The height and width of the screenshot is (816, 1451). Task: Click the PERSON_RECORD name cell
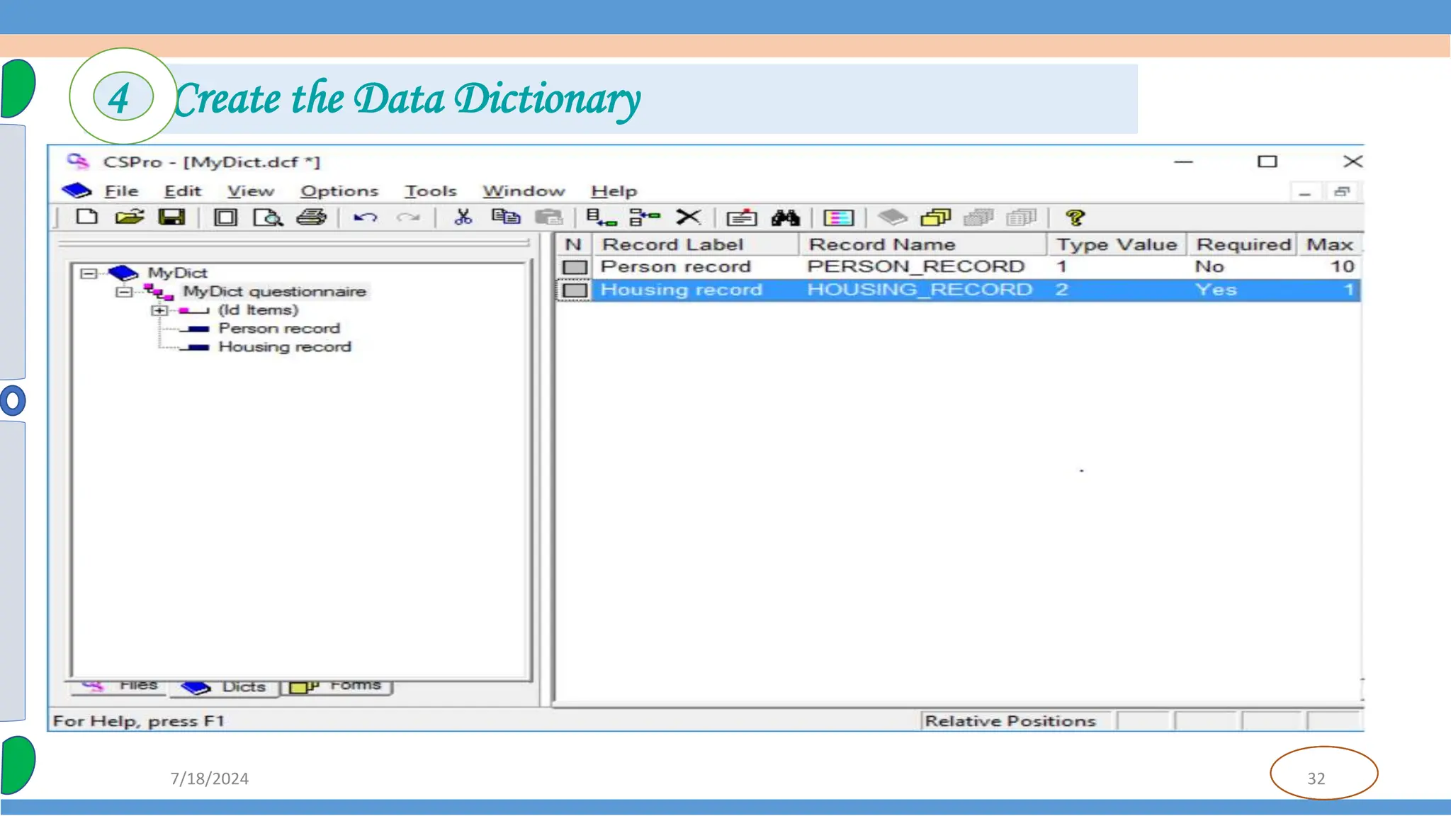click(915, 266)
